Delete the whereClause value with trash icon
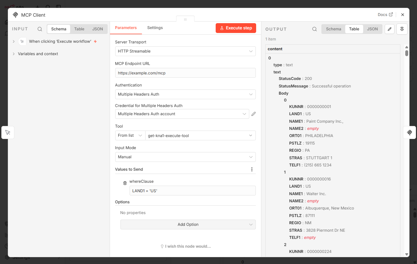417x264 pixels. click(125, 183)
